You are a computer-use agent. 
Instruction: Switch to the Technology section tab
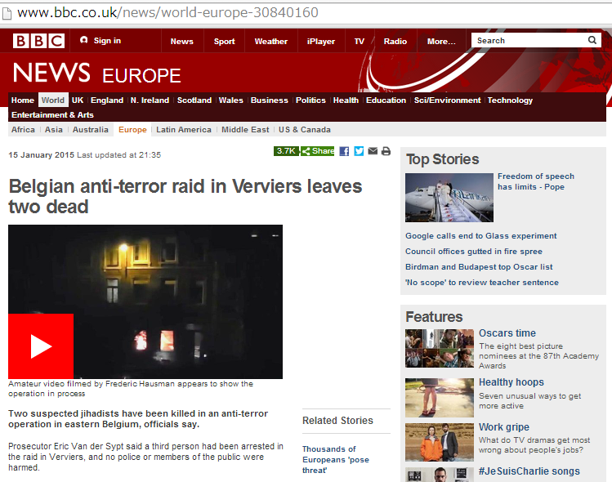click(510, 100)
